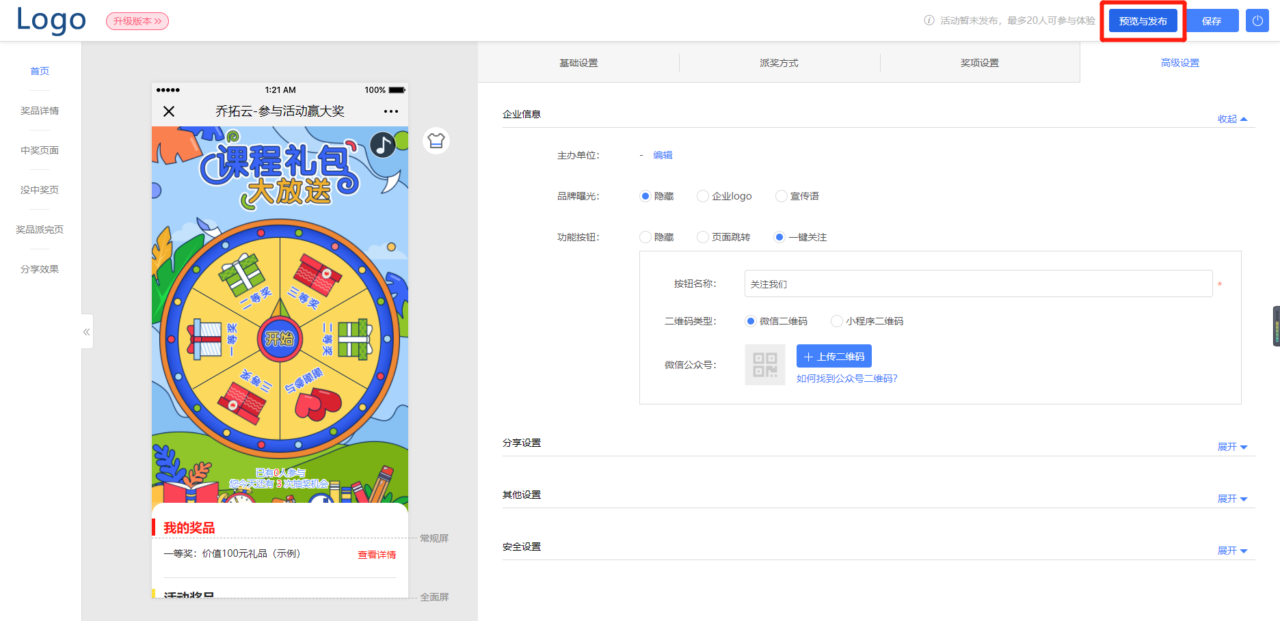The height and width of the screenshot is (621, 1280).
Task: Click the 上传二维码 button
Action: 834,356
